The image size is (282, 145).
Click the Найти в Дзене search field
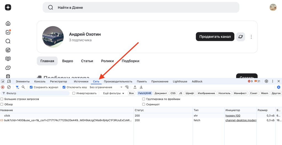pyautogui.click(x=140, y=7)
